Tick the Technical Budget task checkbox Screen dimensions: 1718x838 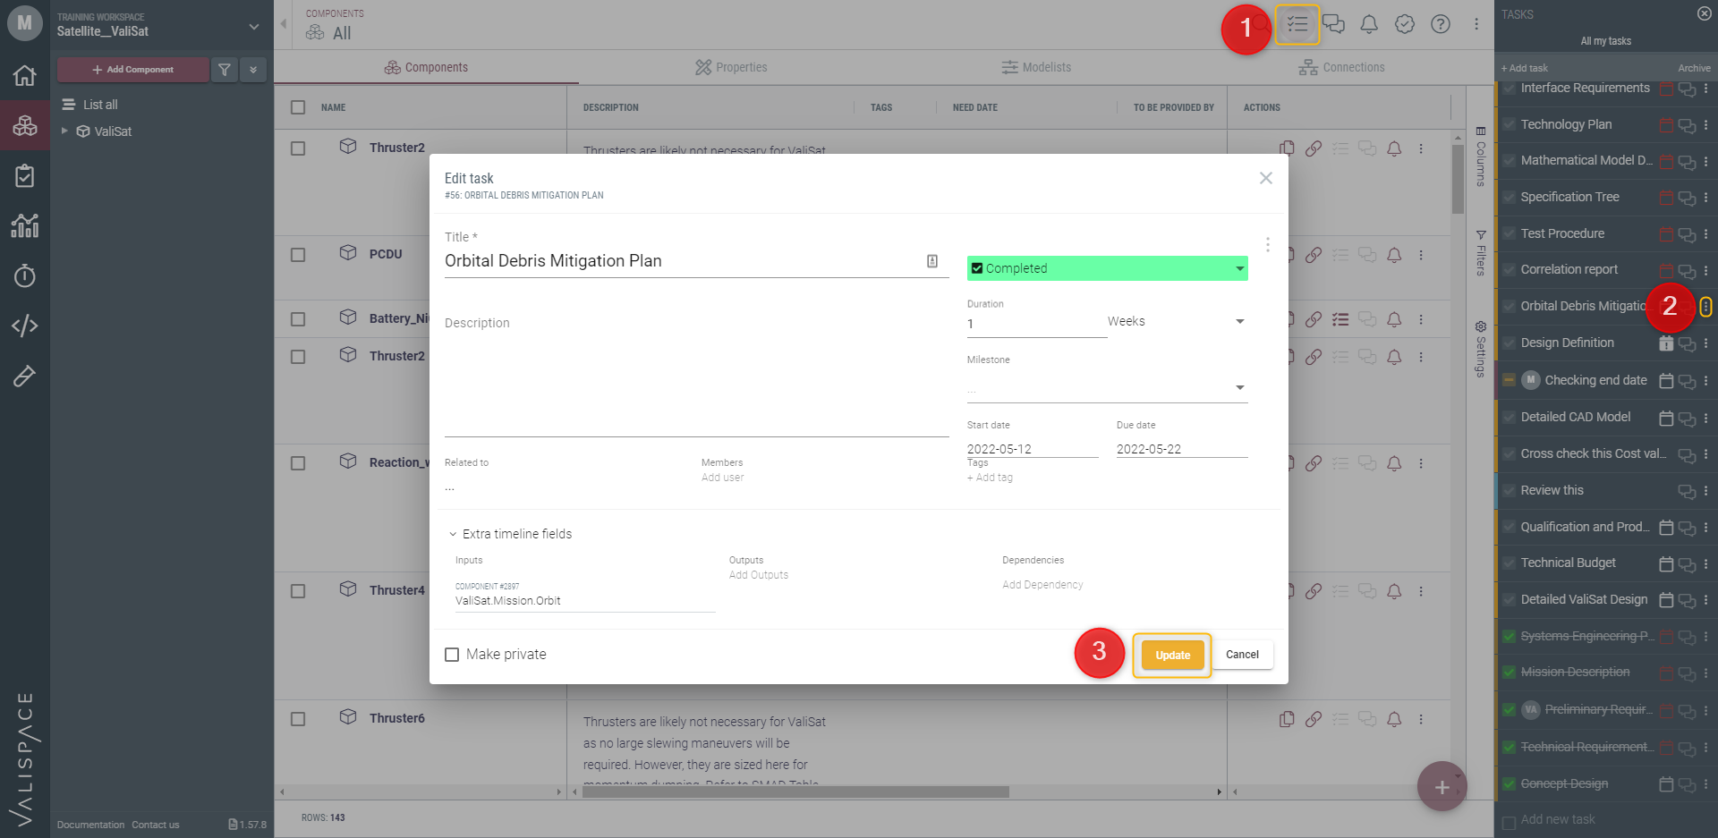(1509, 563)
